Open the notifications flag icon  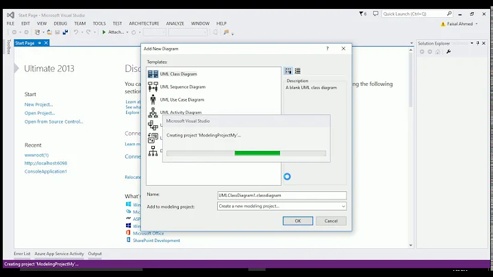click(362, 14)
